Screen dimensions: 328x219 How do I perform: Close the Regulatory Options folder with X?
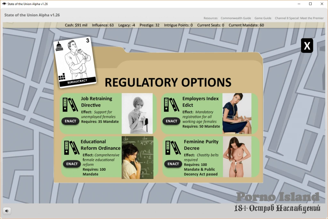click(307, 46)
